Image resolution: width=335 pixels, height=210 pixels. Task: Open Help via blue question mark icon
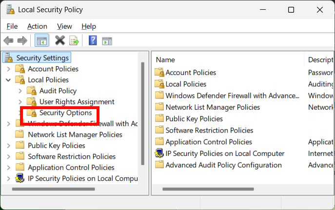[x=93, y=40]
